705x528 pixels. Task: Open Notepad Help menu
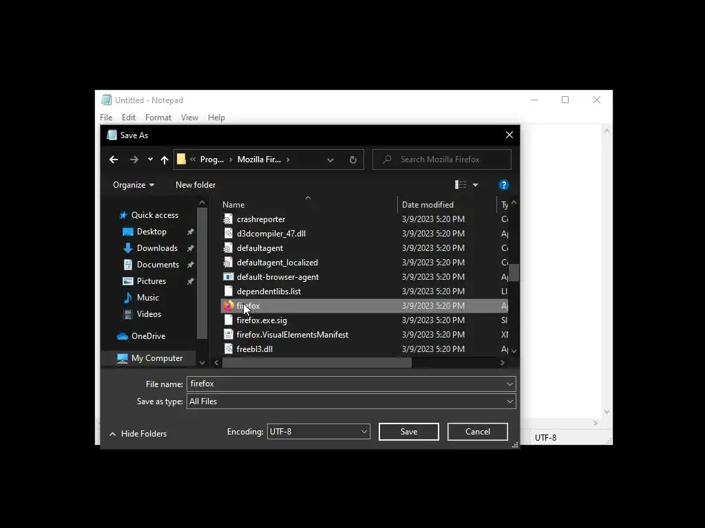click(216, 118)
